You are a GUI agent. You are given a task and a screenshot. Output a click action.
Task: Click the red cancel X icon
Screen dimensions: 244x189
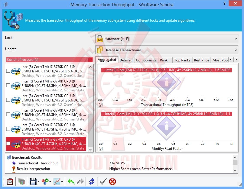112,182
